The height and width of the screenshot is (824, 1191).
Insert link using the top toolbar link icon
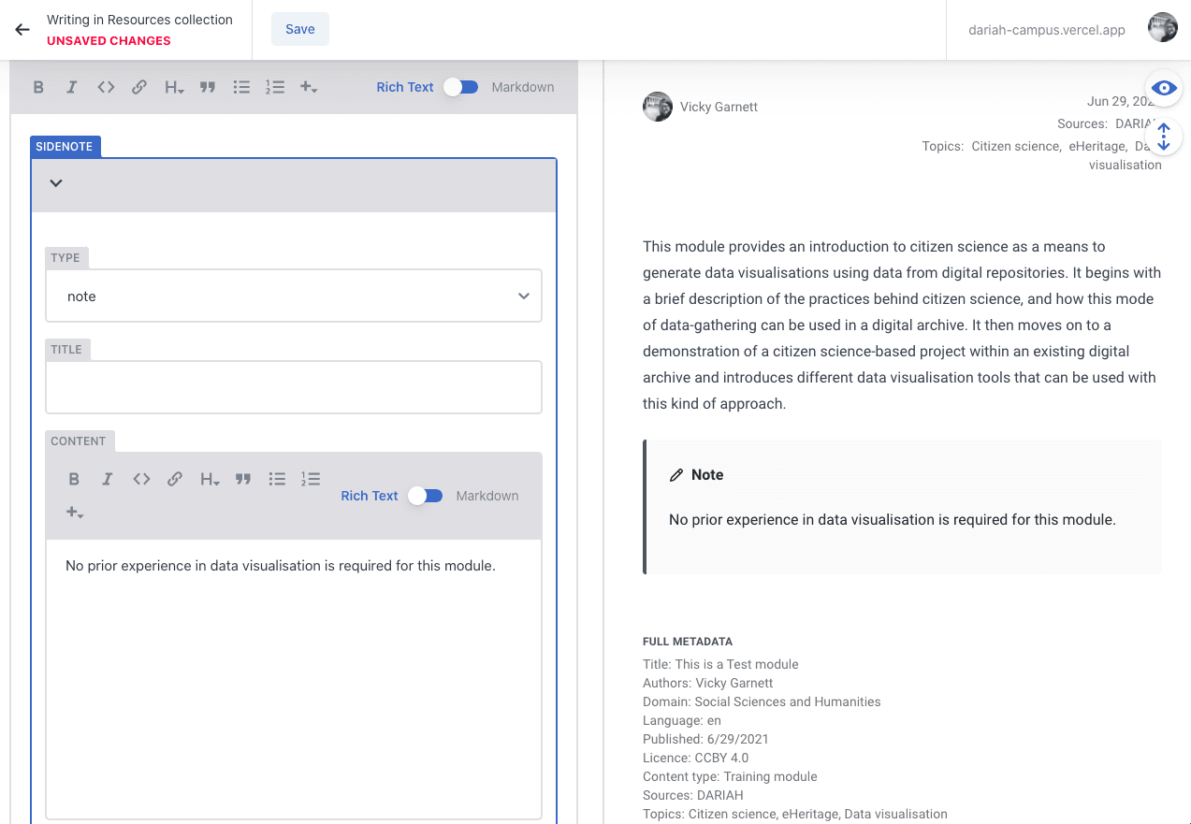point(138,87)
